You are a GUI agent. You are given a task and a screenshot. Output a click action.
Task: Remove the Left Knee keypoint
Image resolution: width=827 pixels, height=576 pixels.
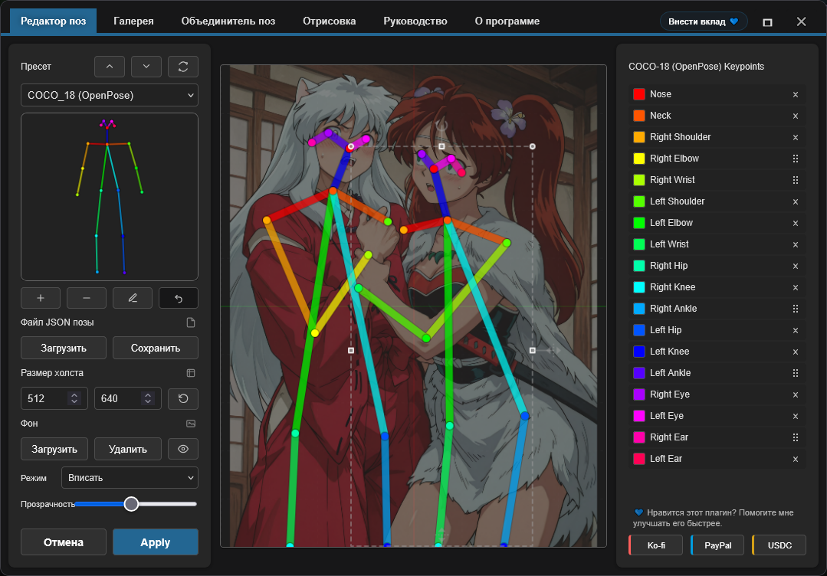796,352
